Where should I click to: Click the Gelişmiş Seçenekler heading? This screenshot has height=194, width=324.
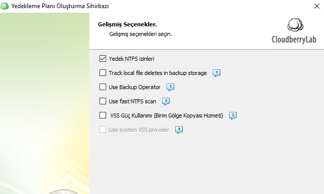pos(127,24)
